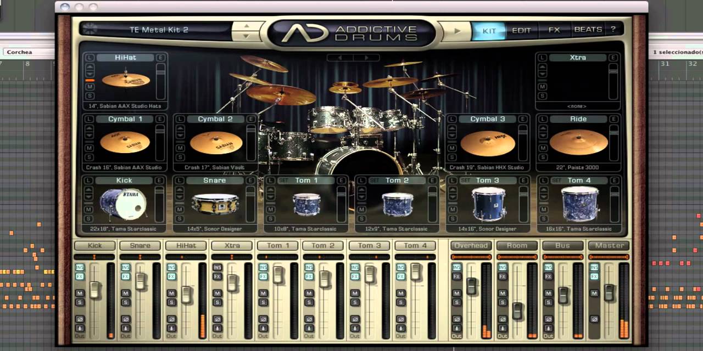The image size is (703, 351).
Task: Switch to the BEATS page tab
Action: pyautogui.click(x=588, y=30)
